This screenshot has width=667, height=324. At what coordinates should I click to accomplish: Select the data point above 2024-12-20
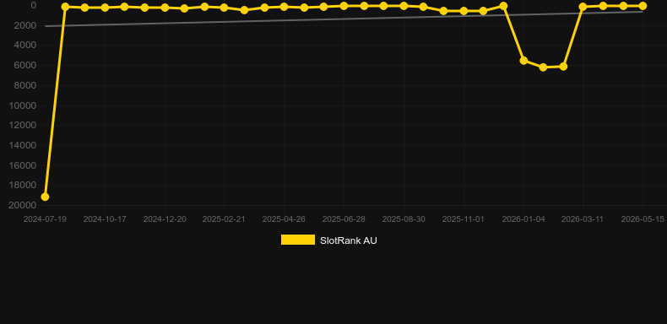coord(165,8)
